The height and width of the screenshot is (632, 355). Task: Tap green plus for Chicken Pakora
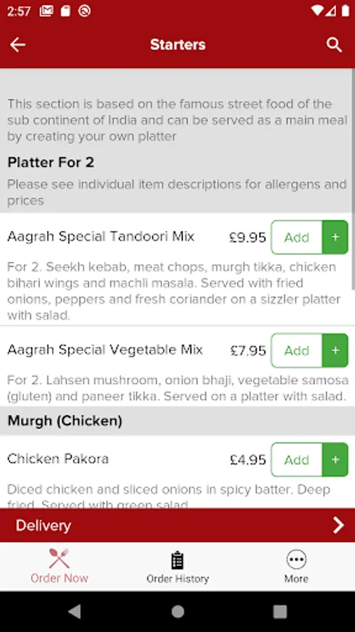click(335, 459)
